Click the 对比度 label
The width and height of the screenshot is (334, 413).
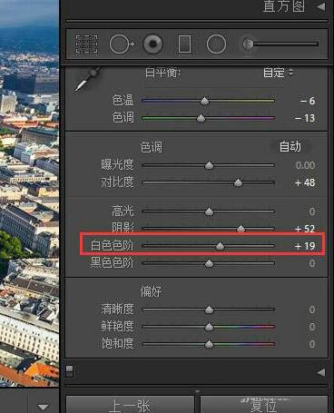point(117,182)
